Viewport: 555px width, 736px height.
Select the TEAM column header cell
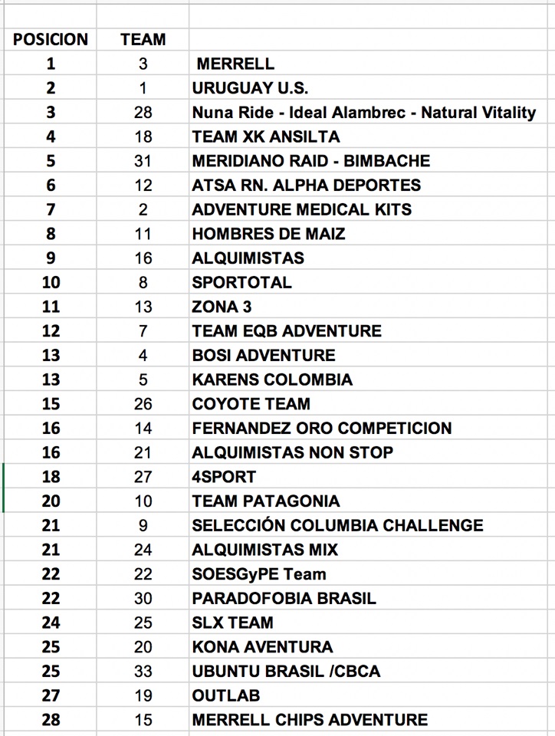143,39
